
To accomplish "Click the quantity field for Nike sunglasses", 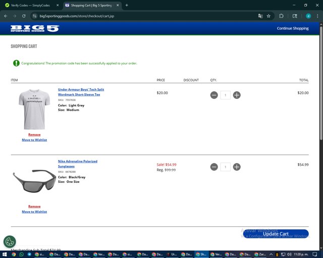I will click(226, 167).
